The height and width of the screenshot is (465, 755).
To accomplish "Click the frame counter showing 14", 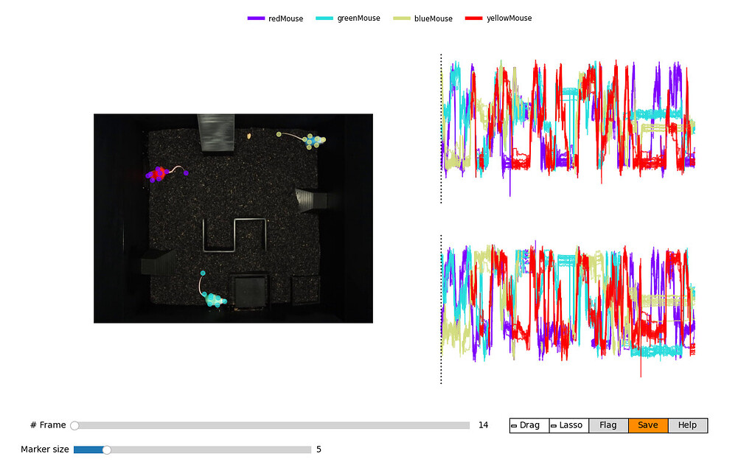I will 484,425.
